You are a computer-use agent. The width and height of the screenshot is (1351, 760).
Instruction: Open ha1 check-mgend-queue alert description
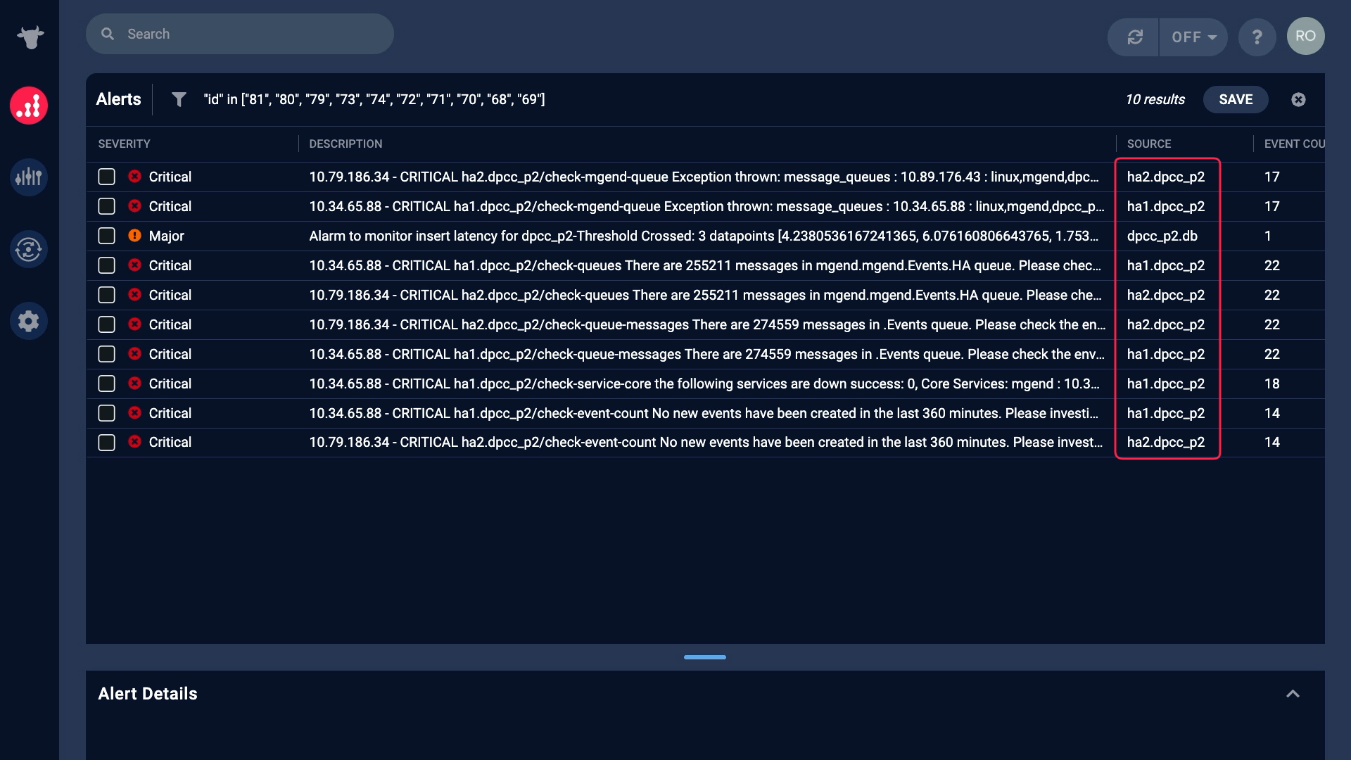(x=706, y=206)
